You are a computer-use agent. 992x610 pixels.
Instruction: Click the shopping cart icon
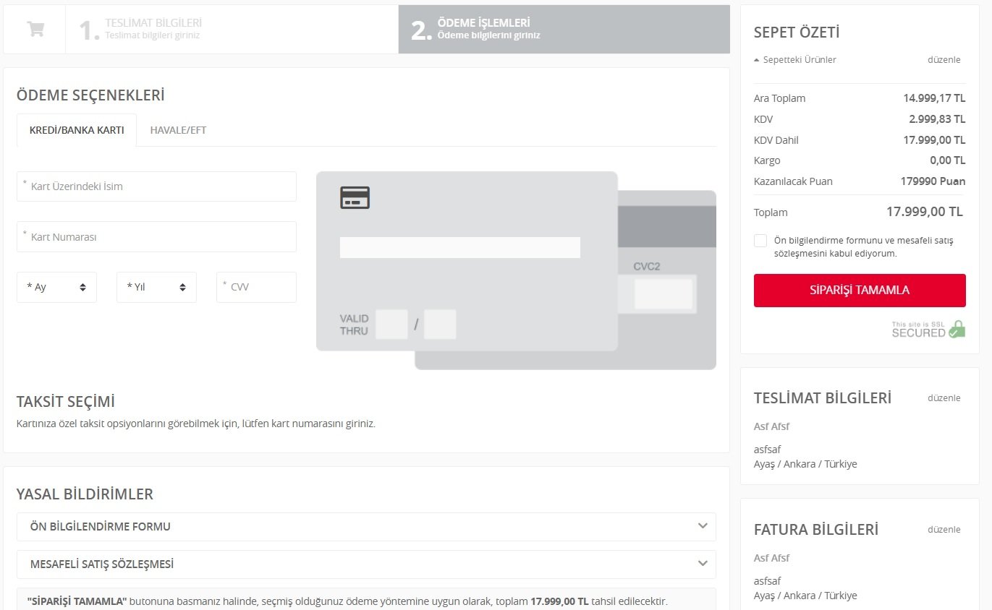35,29
